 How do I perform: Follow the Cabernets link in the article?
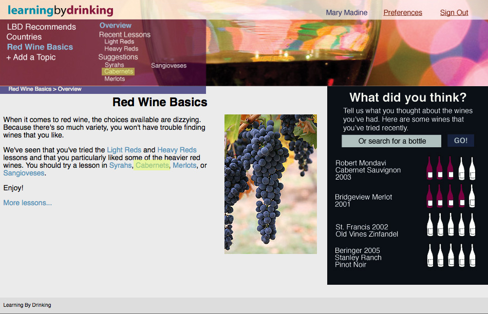click(x=152, y=165)
